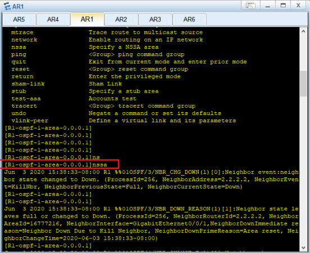This screenshot has height=253, width=310.
Task: Click 'Exit from current mode' description
Action: point(168,62)
